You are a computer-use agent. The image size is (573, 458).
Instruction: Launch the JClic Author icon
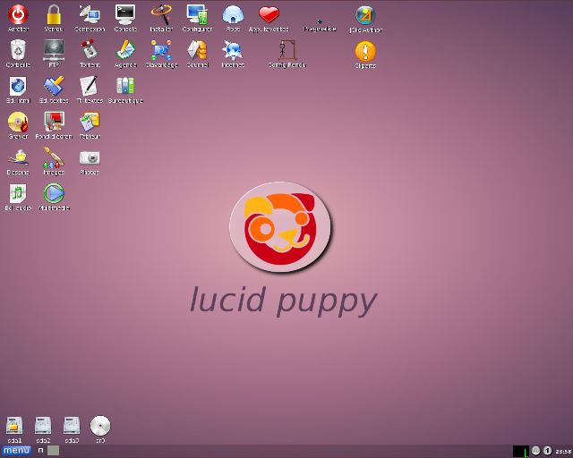pyautogui.click(x=365, y=15)
